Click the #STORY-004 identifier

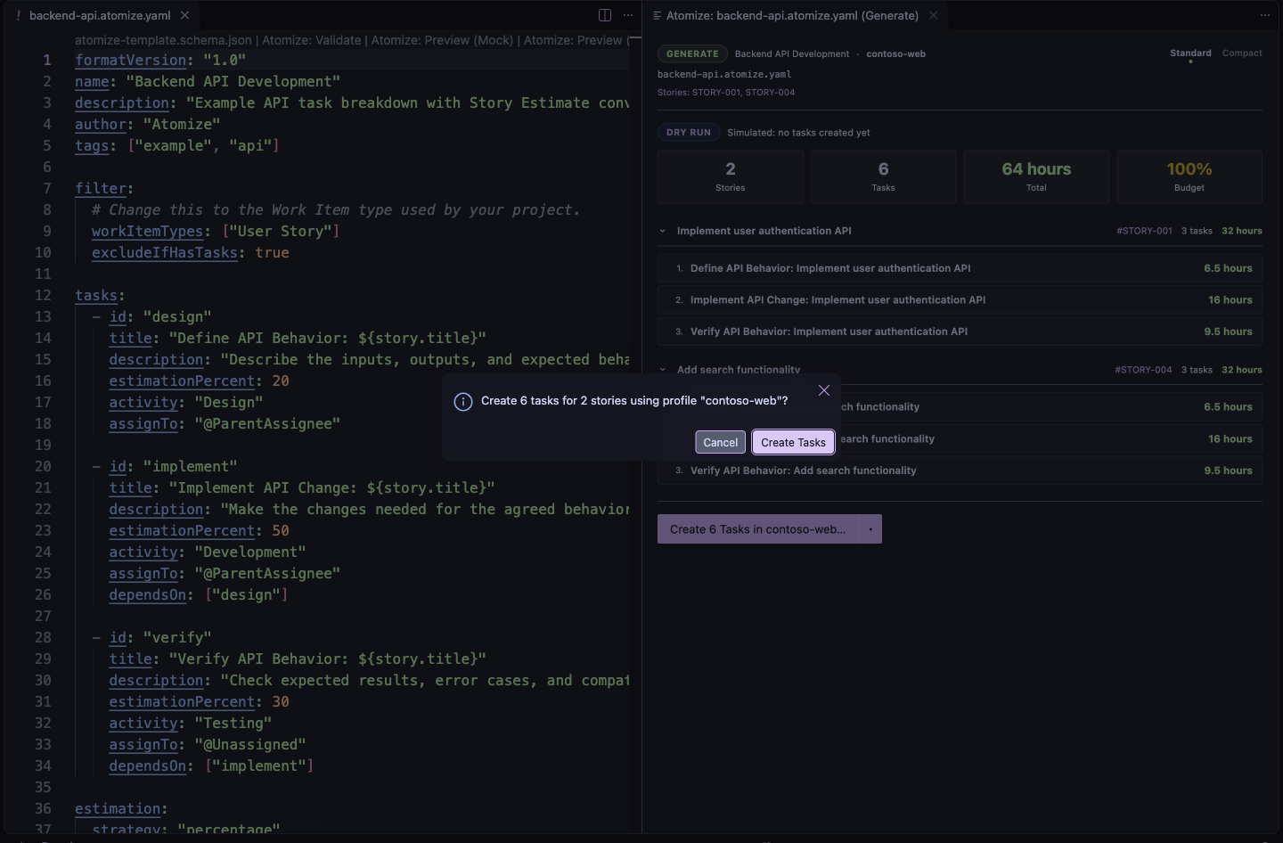point(1143,370)
